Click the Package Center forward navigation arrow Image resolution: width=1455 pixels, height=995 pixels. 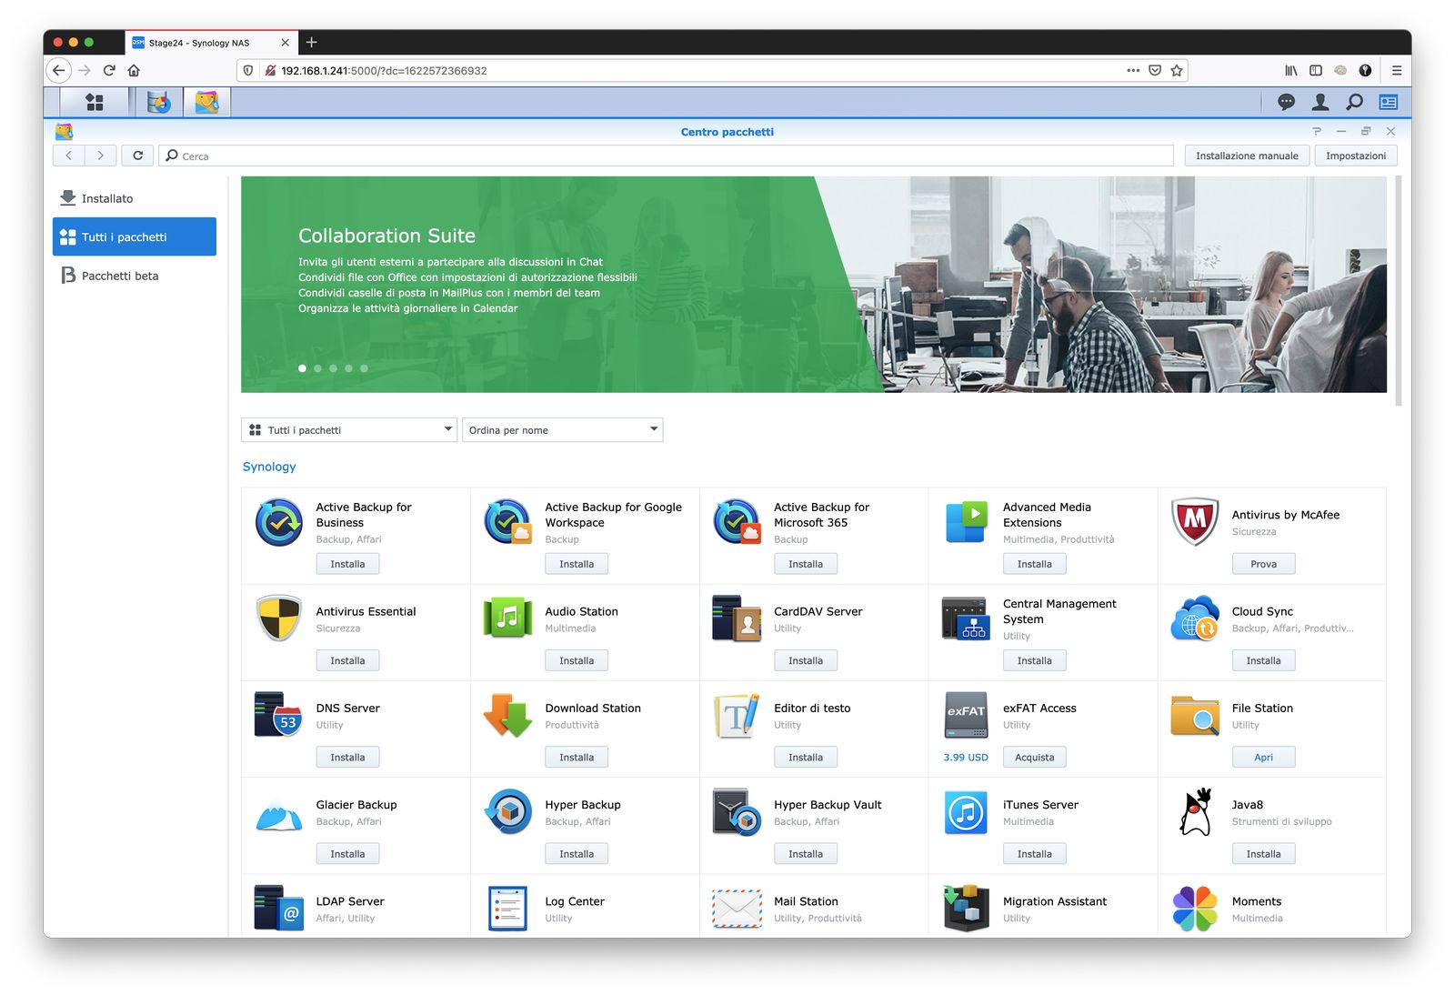pos(100,156)
